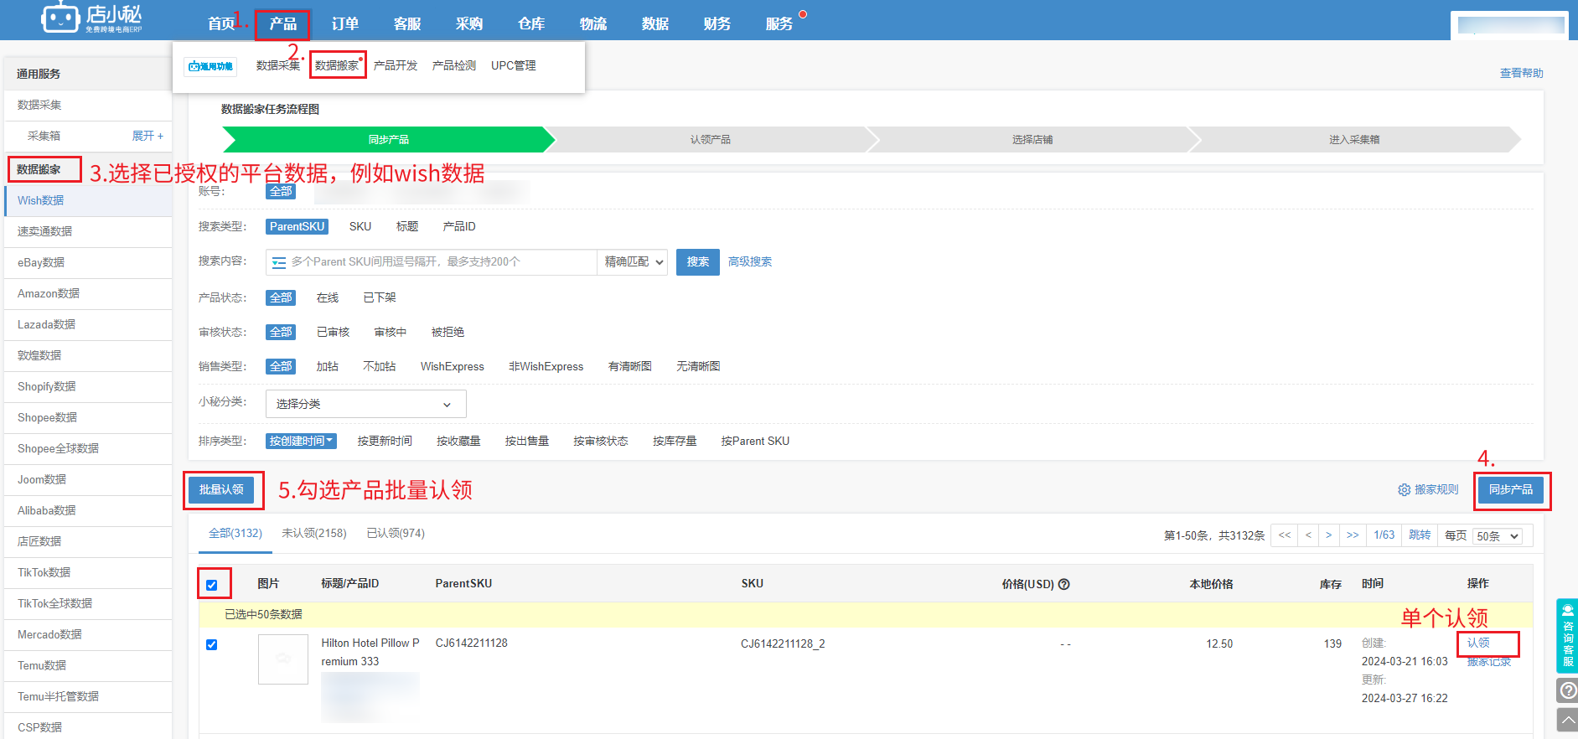Screen dimensions: 1578x739
Task: Go to previous page with < button
Action: [x=1308, y=535]
